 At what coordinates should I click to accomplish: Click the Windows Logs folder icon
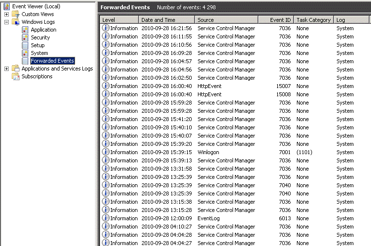[16, 22]
